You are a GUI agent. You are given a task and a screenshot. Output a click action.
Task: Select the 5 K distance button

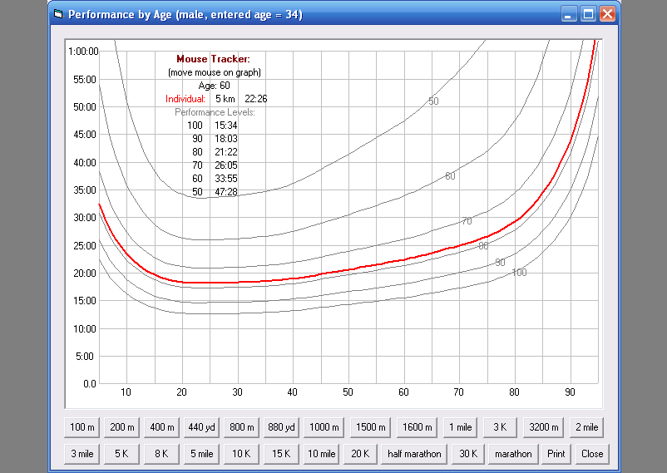coord(121,454)
